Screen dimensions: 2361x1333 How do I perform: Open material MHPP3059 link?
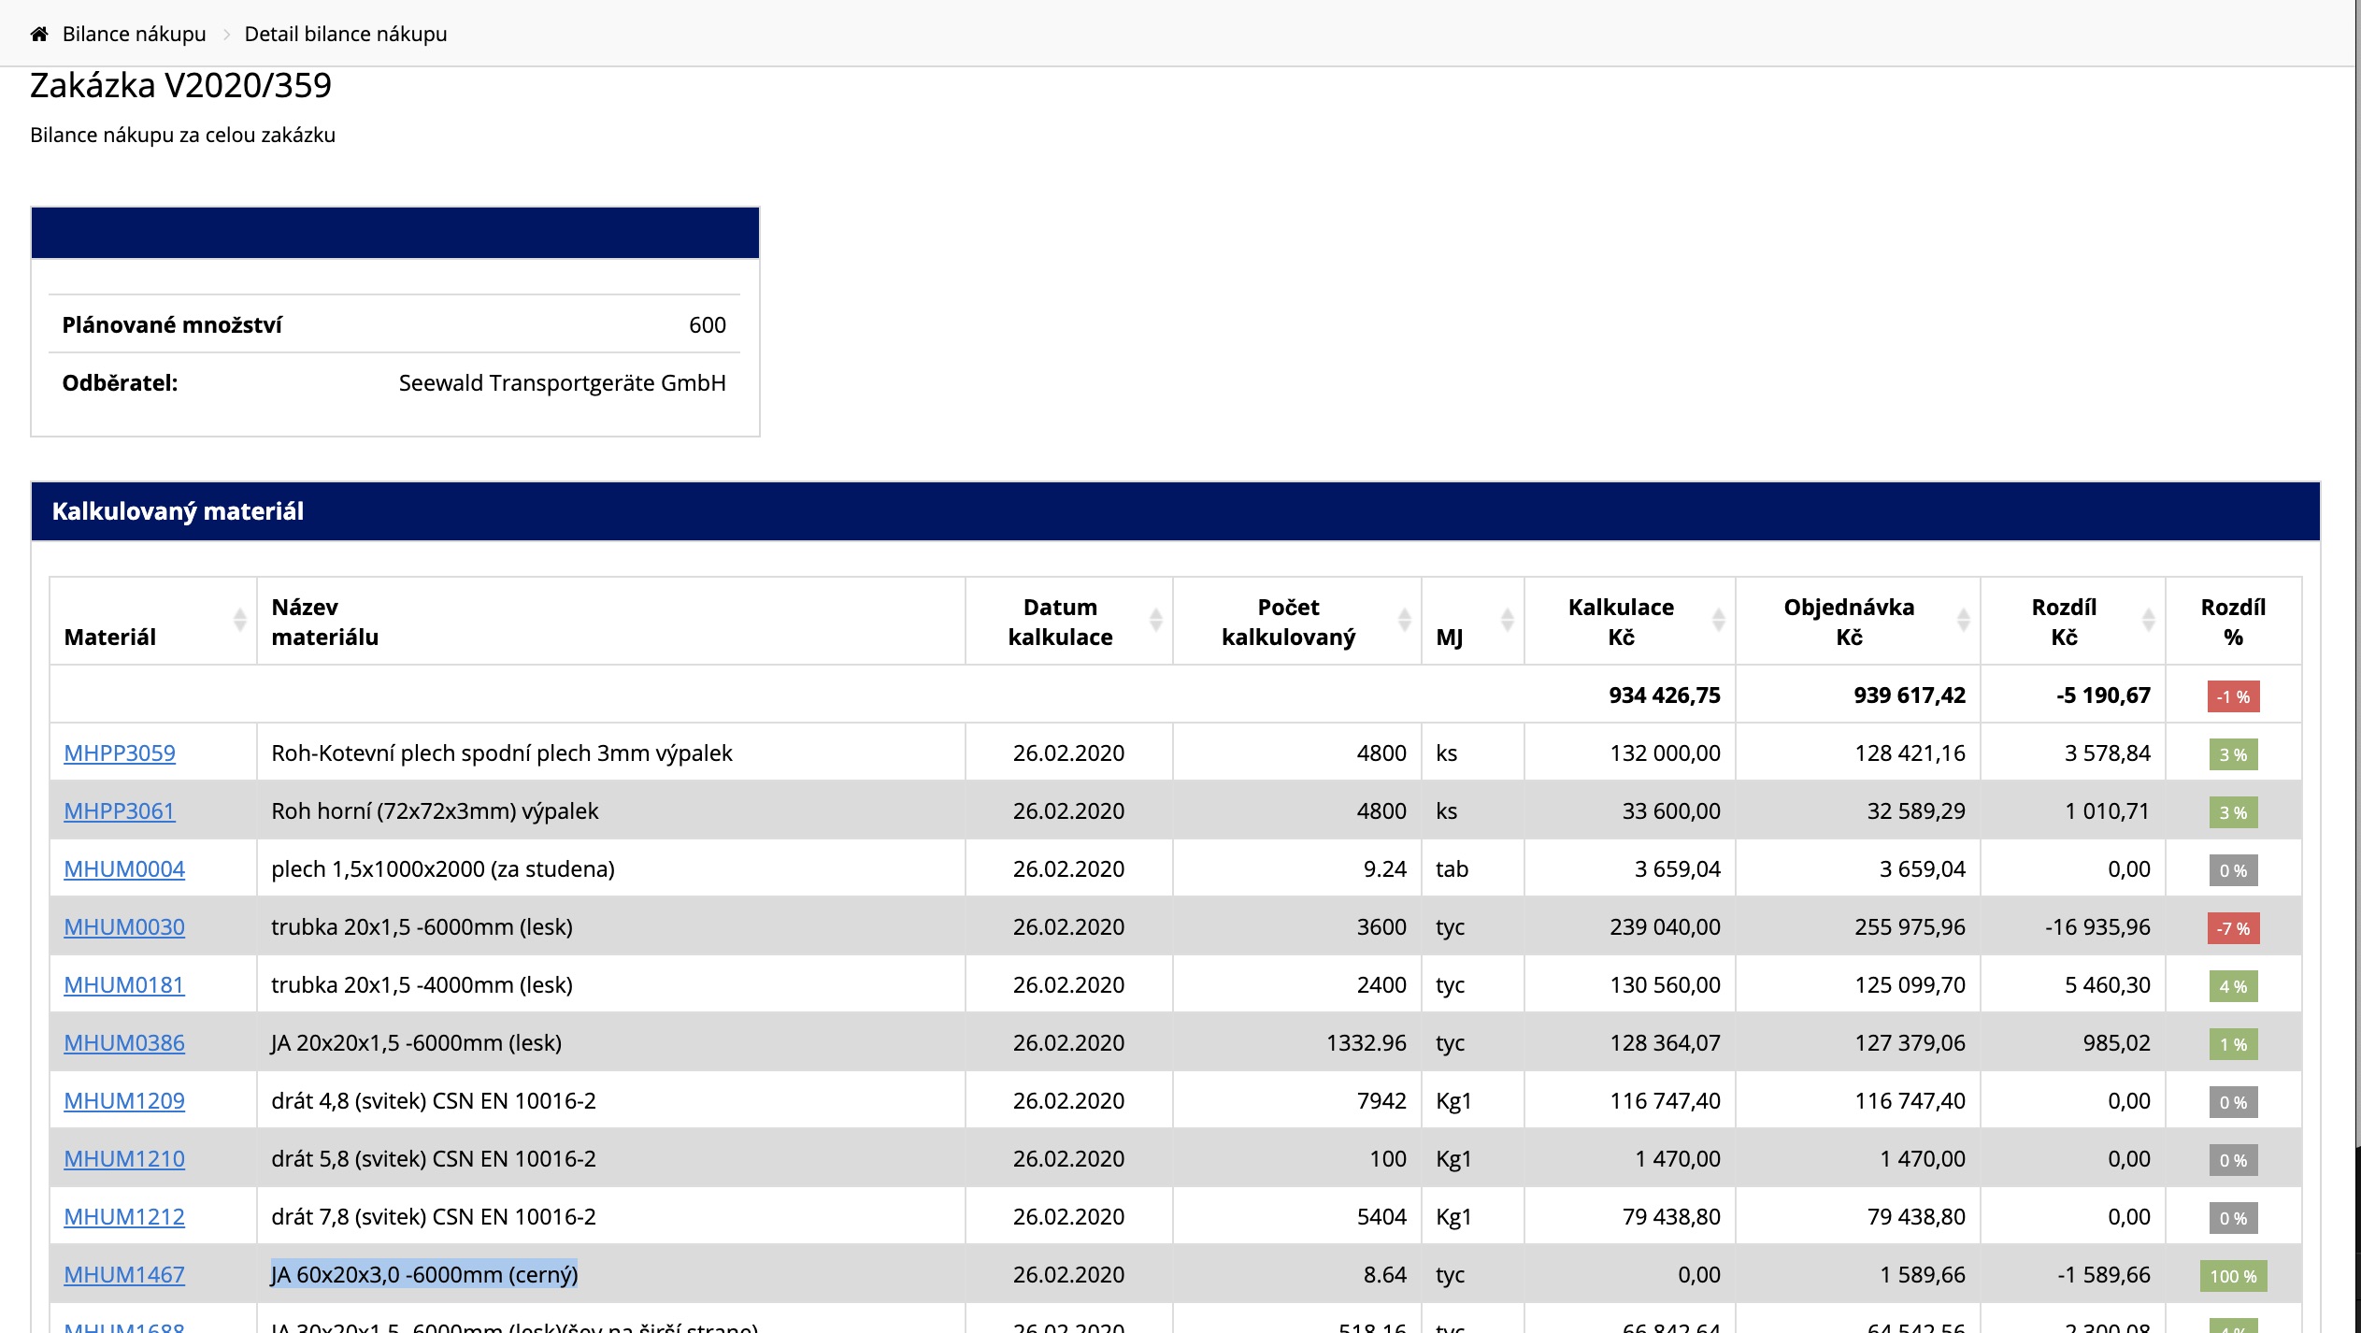tap(120, 753)
